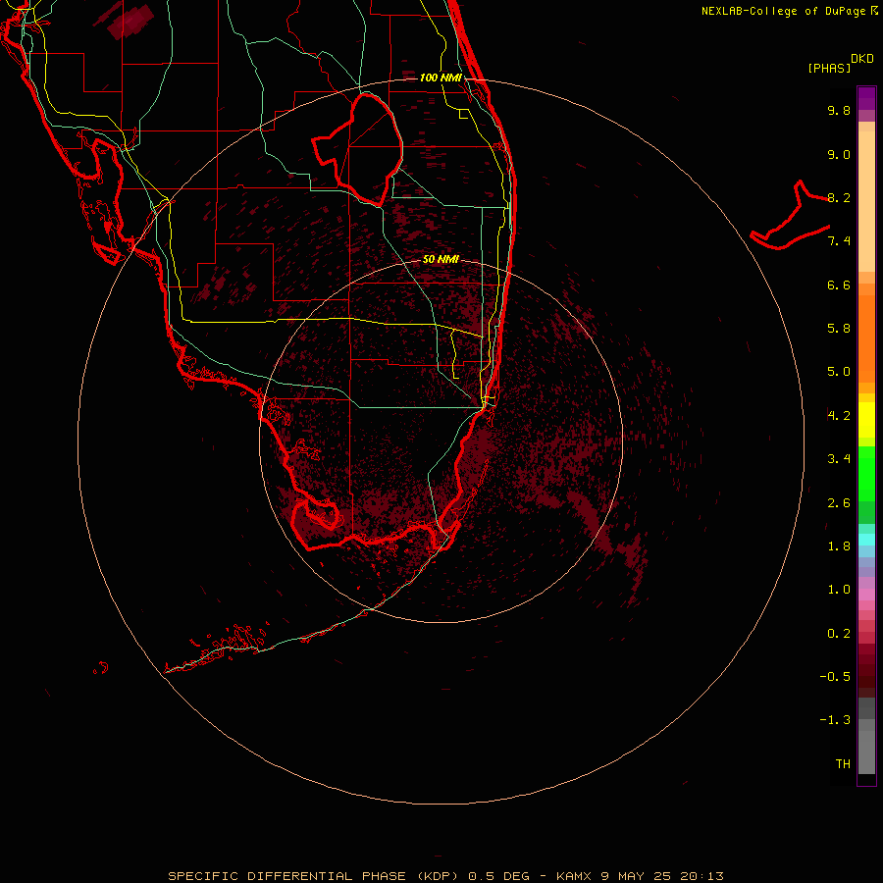Pick the bright green band of the color bar
This screenshot has width=883, height=883.
[x=866, y=473]
